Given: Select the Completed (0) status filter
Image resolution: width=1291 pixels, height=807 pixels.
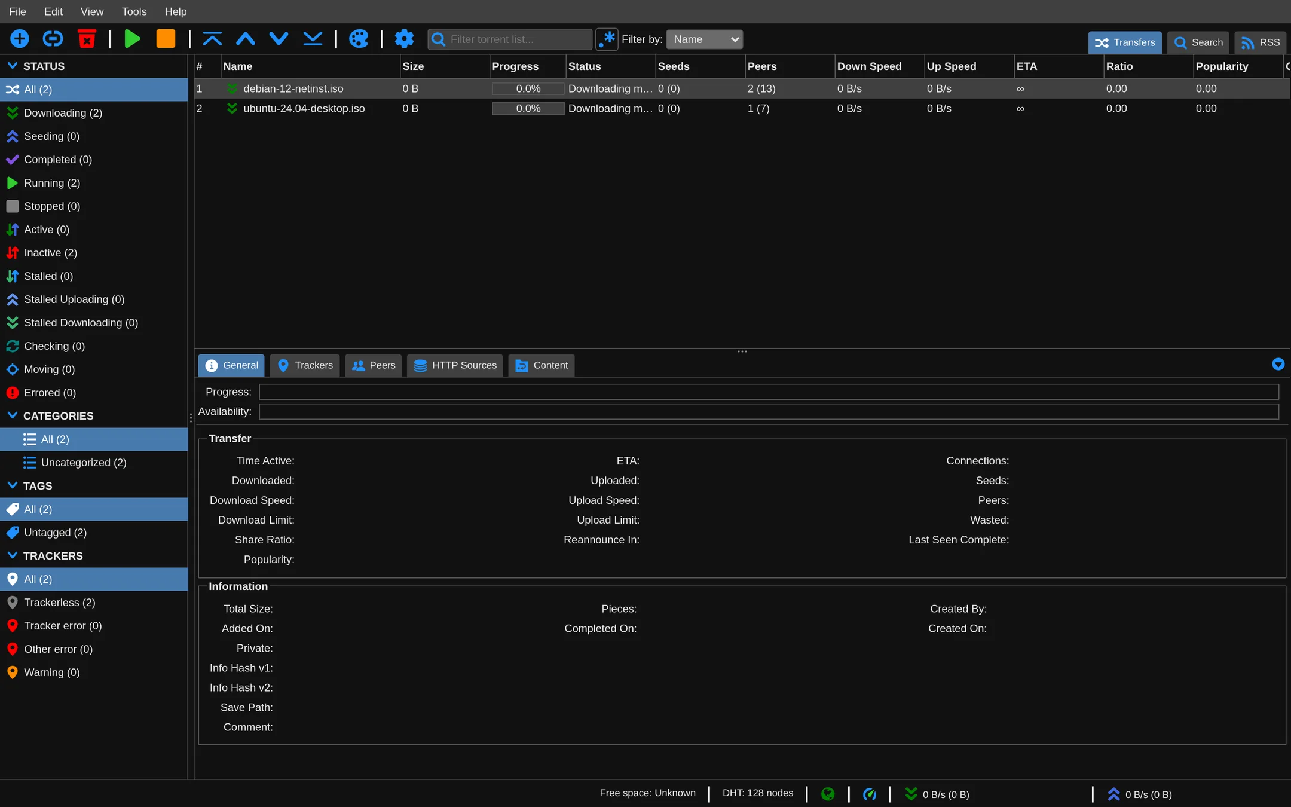Looking at the screenshot, I should pyautogui.click(x=94, y=160).
